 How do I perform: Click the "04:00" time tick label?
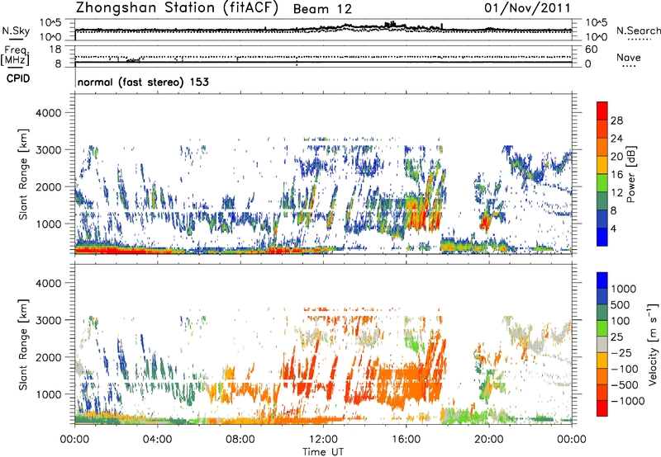tap(158, 440)
